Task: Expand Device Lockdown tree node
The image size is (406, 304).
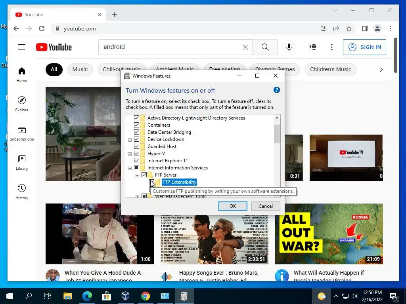Action: point(130,140)
